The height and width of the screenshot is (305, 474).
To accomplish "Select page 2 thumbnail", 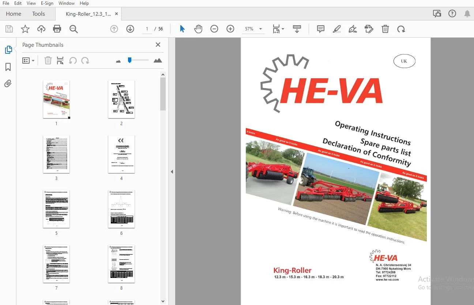I will pos(121,99).
